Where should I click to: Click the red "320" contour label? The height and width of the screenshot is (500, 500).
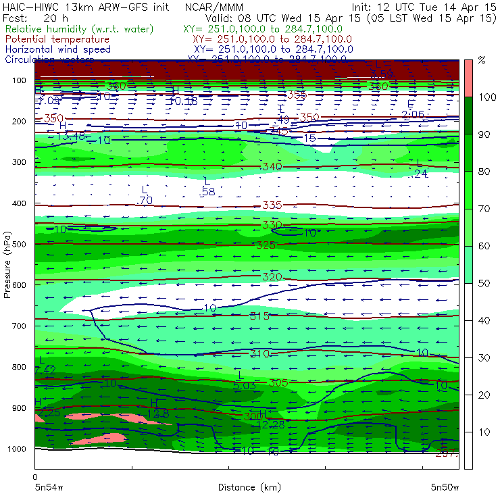272,277
